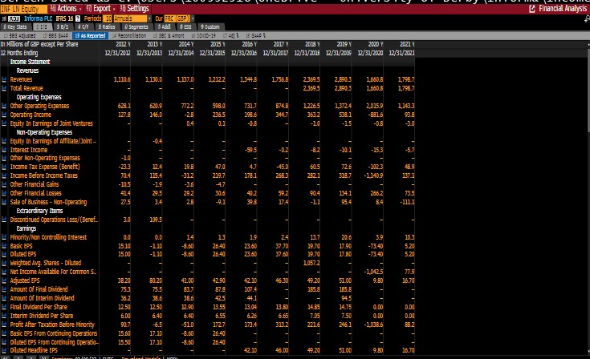The height and width of the screenshot is (359, 590).
Task: Click the pop-out icon next to Financial Analysis
Action: (532, 9)
